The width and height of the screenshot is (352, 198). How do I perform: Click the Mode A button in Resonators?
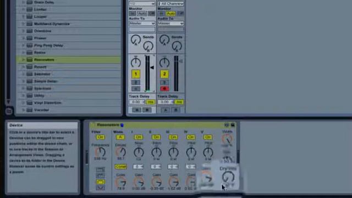120,137
